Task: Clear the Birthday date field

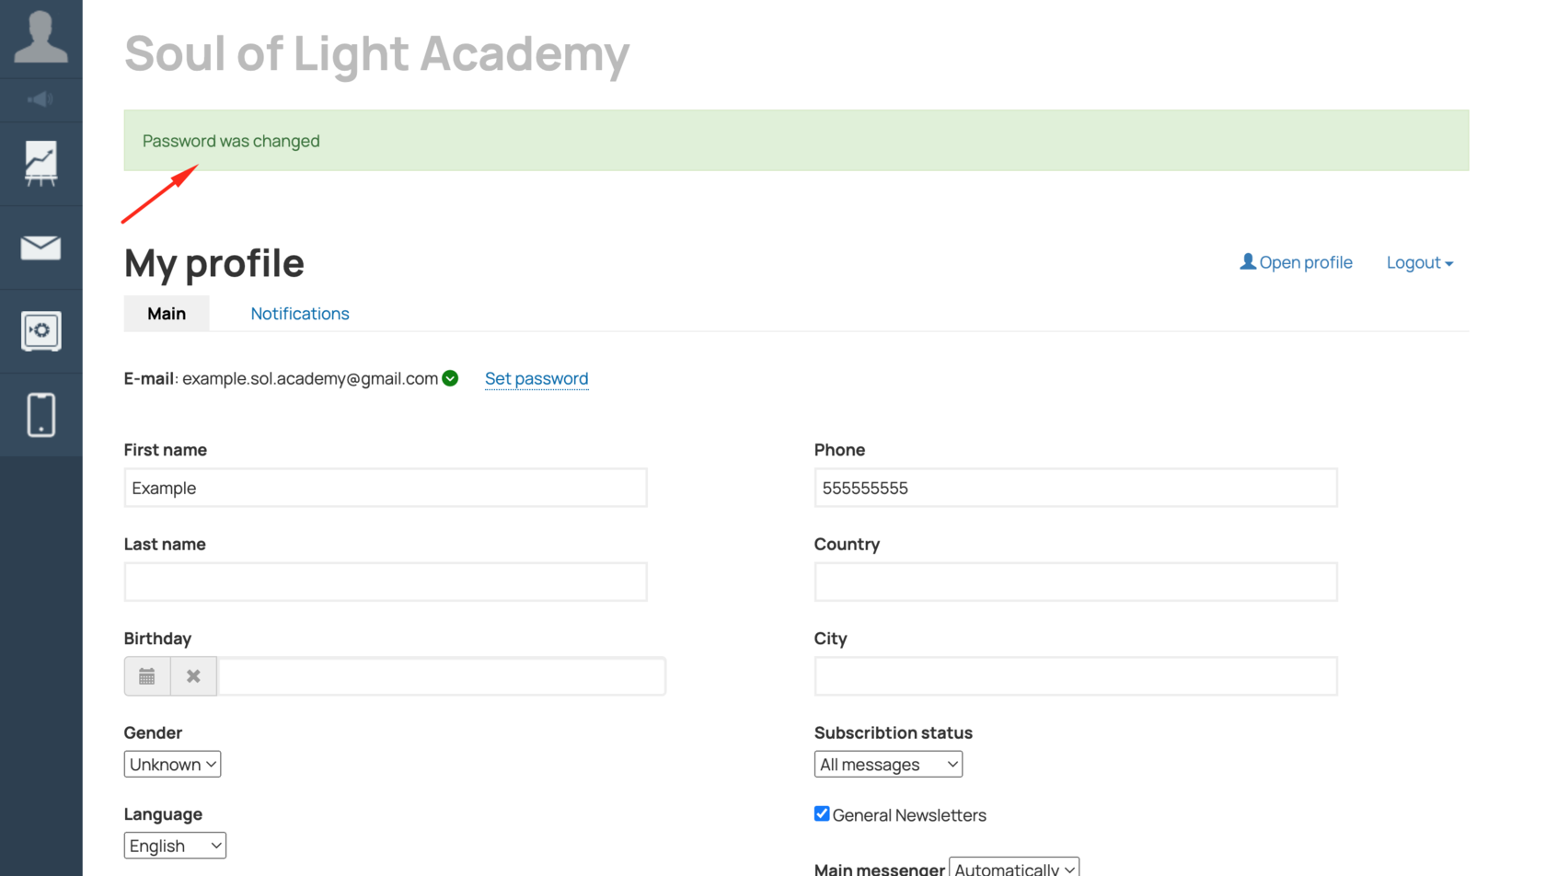Action: (x=193, y=676)
